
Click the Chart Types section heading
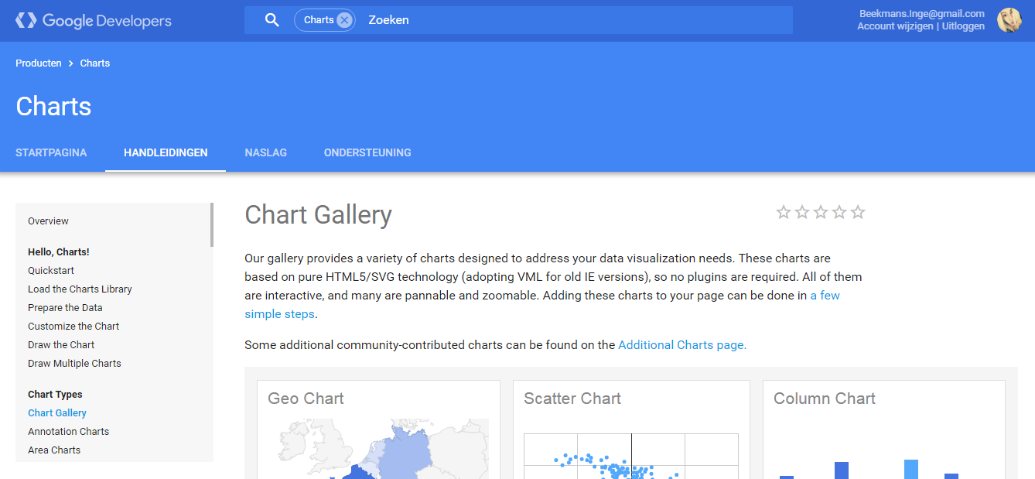coord(55,395)
